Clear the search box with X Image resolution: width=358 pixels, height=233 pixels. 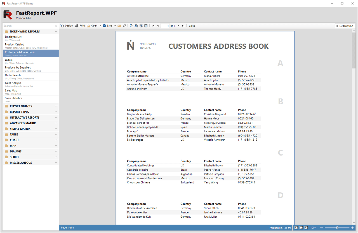(x=56, y=26)
